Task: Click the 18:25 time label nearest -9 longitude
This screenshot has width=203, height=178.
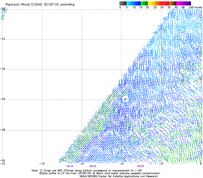Action: click(92, 166)
